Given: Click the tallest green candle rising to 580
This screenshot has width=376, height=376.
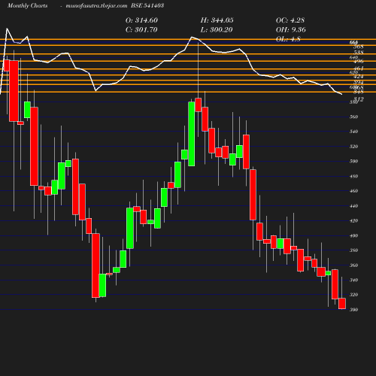Looking at the screenshot, I should [x=192, y=134].
